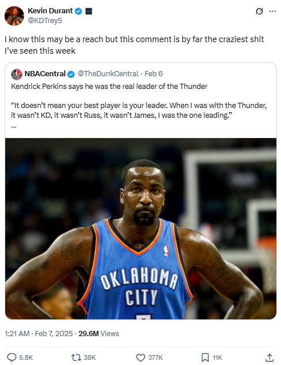Open the @TheDunkCentral handle

108,74
